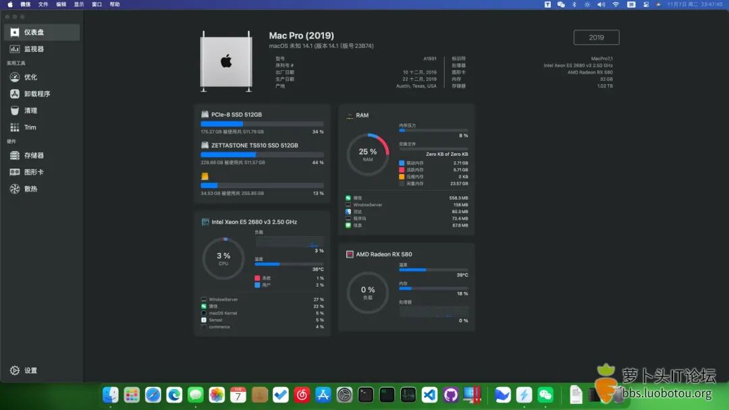This screenshot has width=729, height=410.
Task: Click the WindowServer 138 MB memory row
Action: click(407, 205)
